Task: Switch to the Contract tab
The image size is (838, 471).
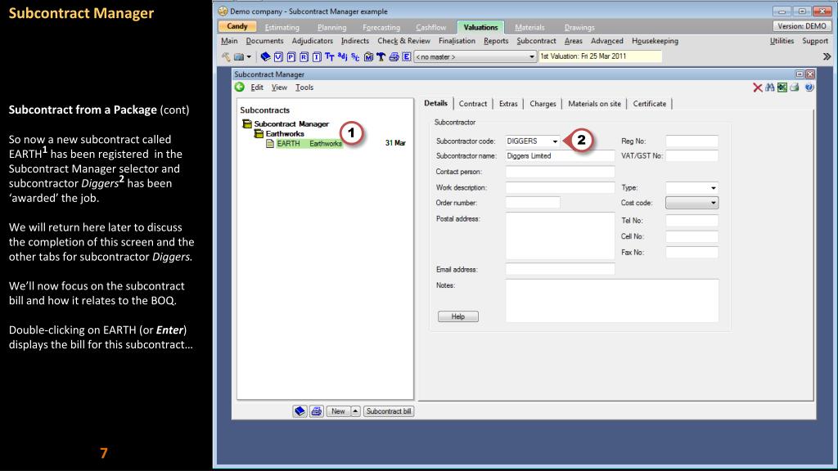Action: (472, 104)
